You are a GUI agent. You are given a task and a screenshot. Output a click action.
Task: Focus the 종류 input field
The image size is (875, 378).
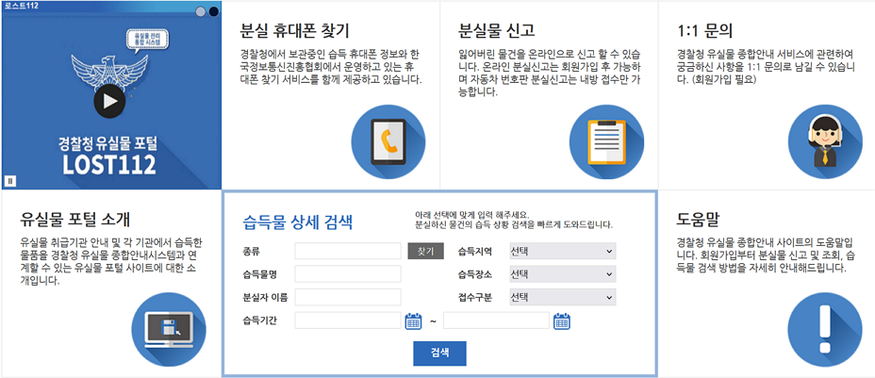point(348,251)
